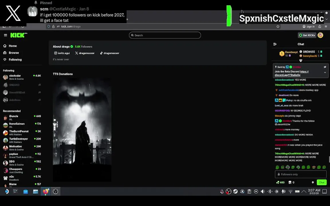This screenshot has width=330, height=206.
Task: Open the volume tray icon
Action: click(x=263, y=191)
